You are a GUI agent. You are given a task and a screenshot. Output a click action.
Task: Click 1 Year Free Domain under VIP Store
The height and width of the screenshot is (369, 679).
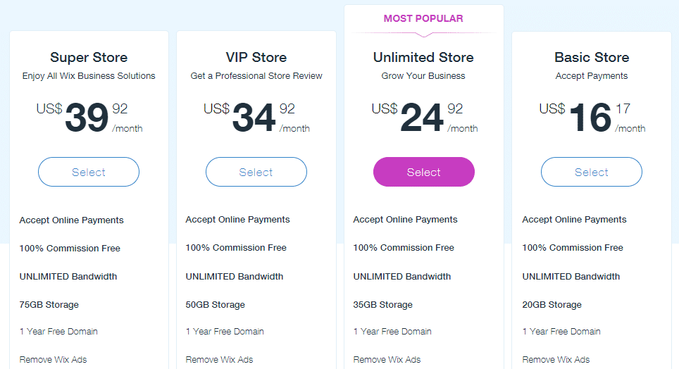pyautogui.click(x=225, y=331)
